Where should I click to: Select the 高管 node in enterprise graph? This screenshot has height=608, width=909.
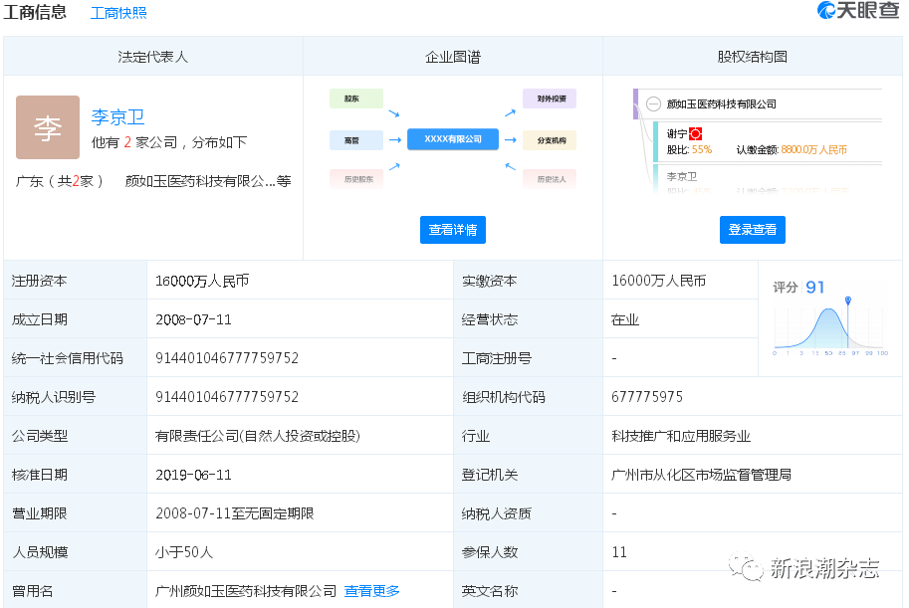pos(354,140)
